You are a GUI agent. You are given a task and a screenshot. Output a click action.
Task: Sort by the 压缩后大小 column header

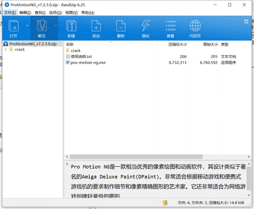178,44
